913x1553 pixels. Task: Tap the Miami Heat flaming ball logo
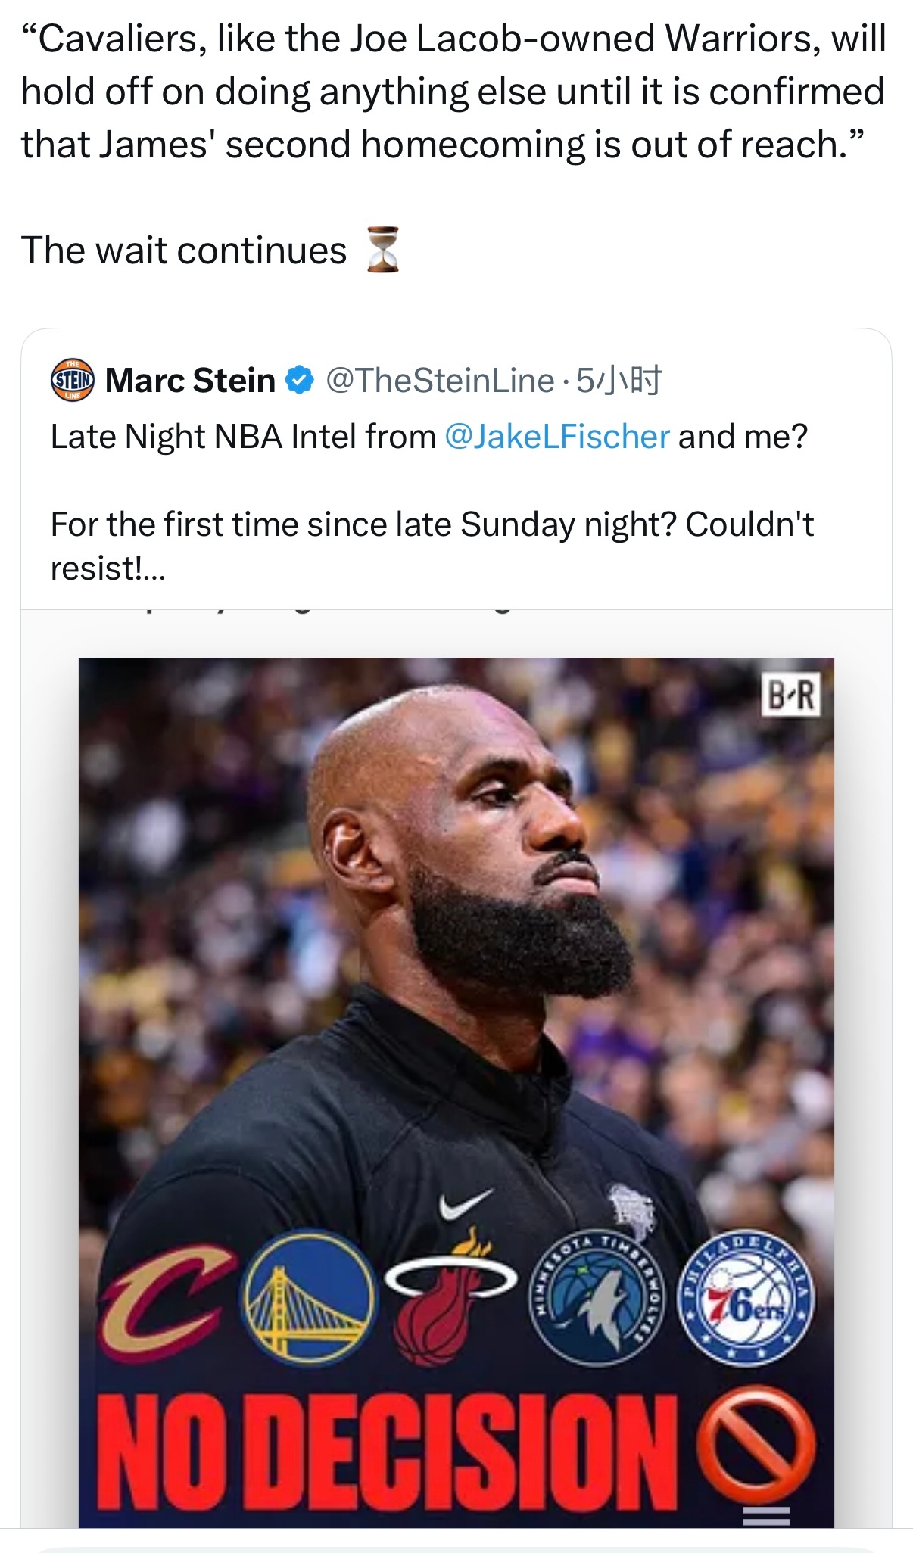449,1296
